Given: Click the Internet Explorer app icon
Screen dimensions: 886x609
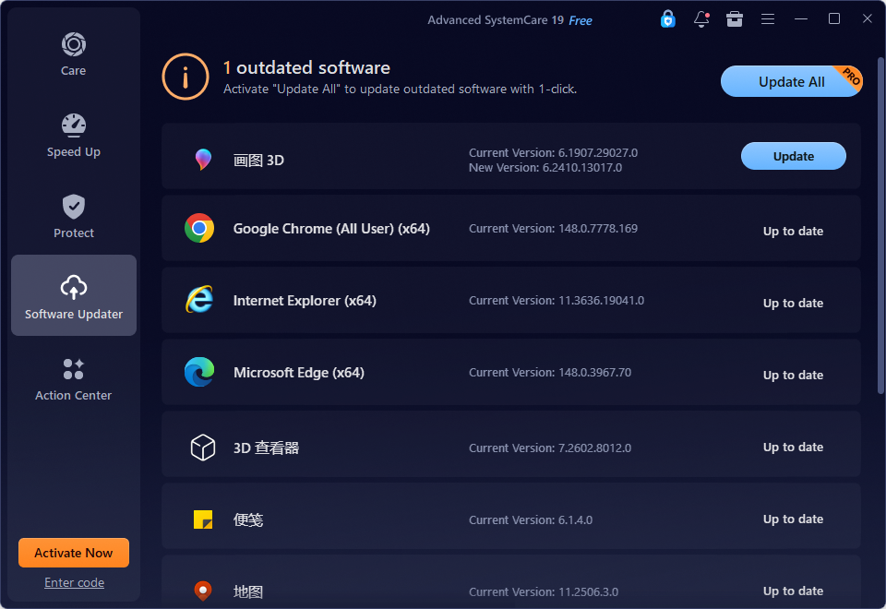Looking at the screenshot, I should [199, 300].
